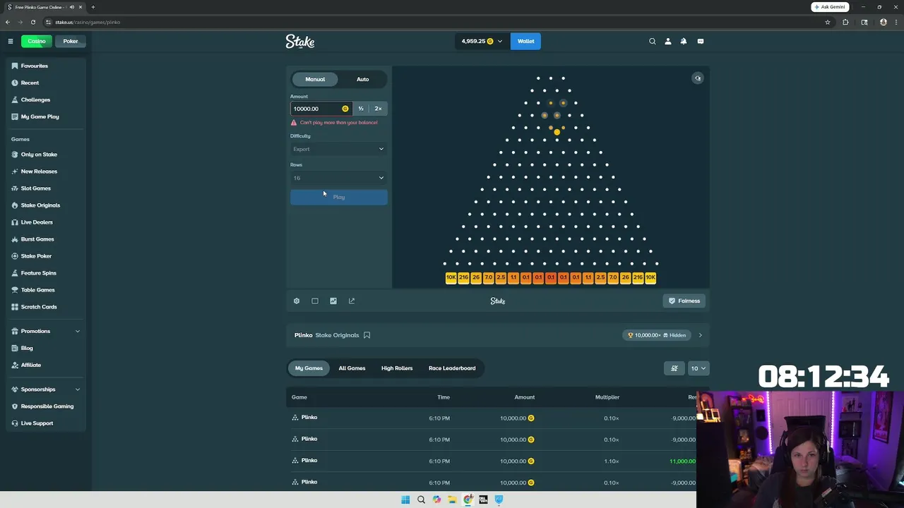
Task: Go back with browser back arrow
Action: tap(8, 22)
